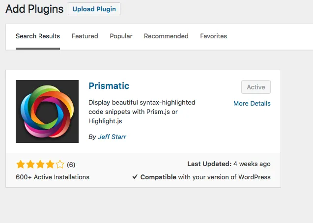Viewport: 313px width, 223px height.
Task: Open the Popular plugins tab
Action: pos(121,36)
